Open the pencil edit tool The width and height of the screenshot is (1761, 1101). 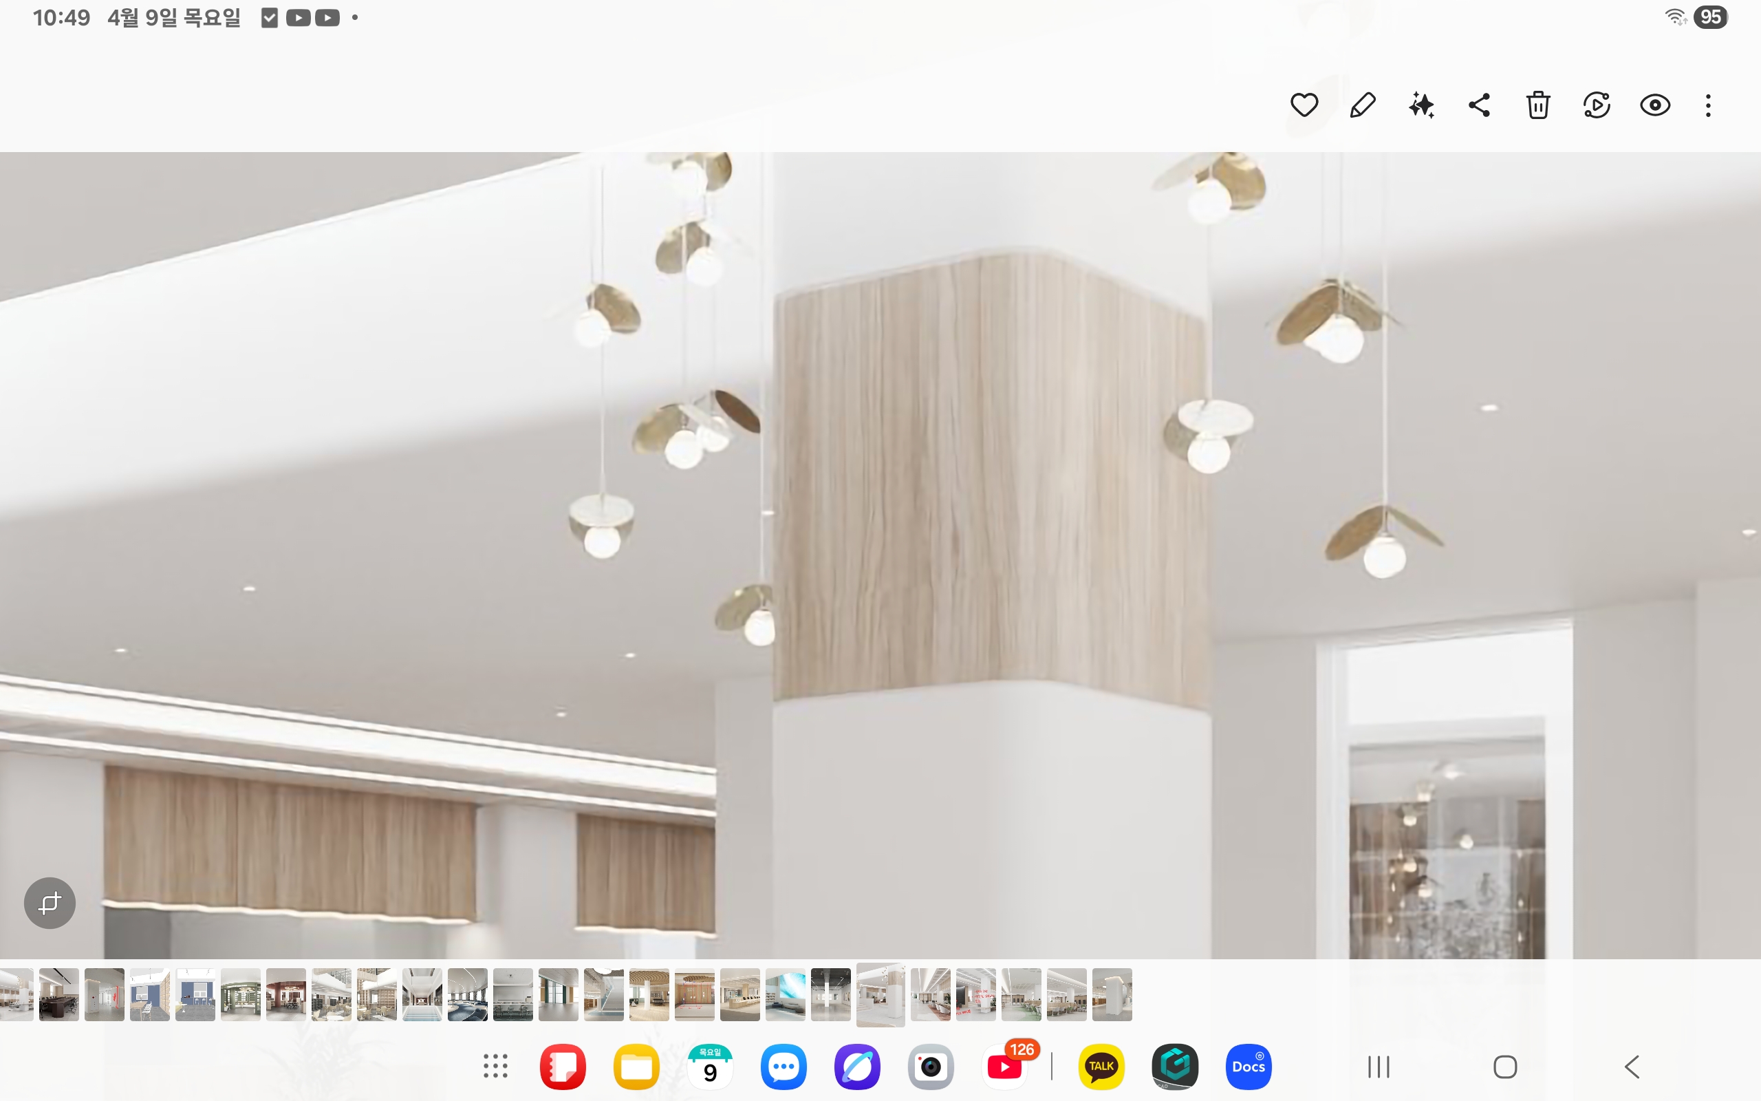(x=1362, y=105)
